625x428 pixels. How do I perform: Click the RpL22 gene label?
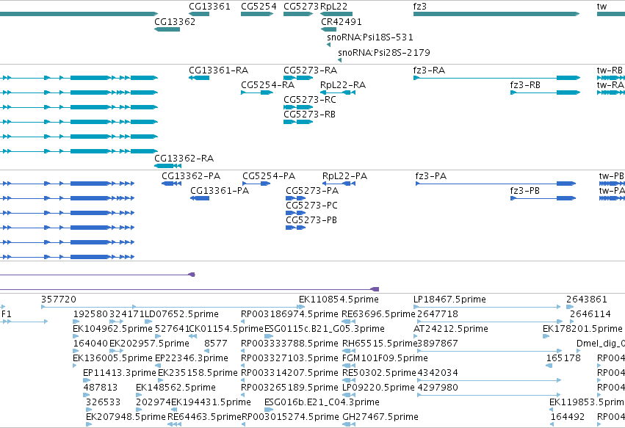click(x=333, y=7)
